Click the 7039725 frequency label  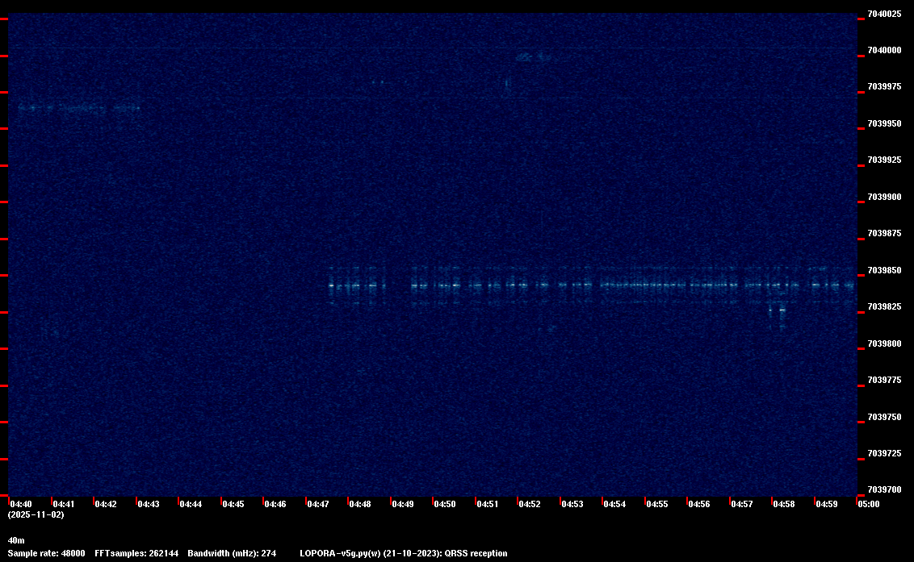pyautogui.click(x=884, y=454)
